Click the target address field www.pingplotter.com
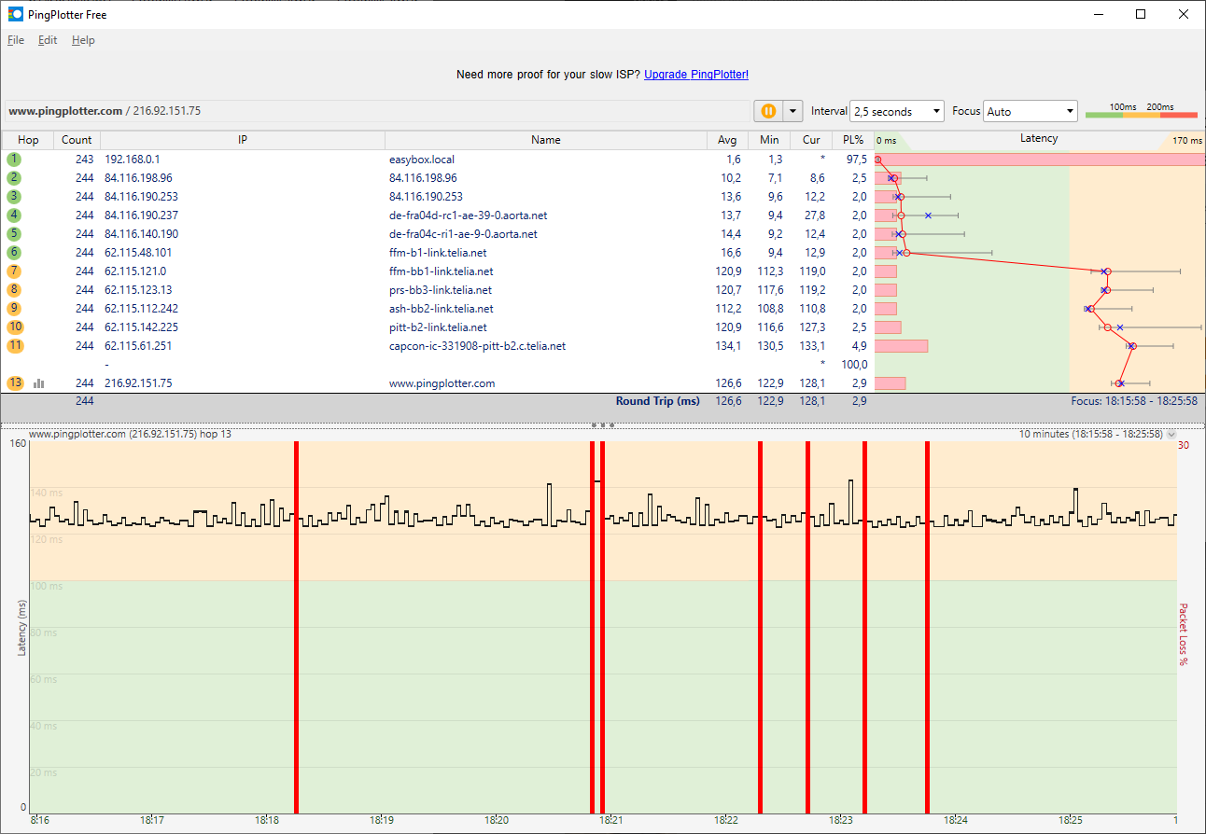Image resolution: width=1206 pixels, height=834 pixels. tap(376, 111)
